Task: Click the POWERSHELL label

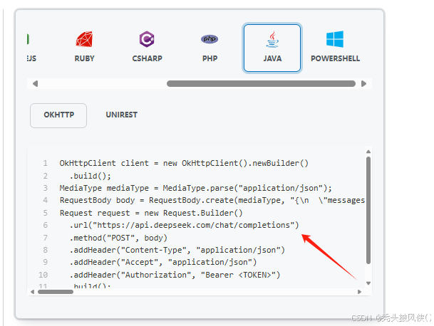Action: (335, 58)
